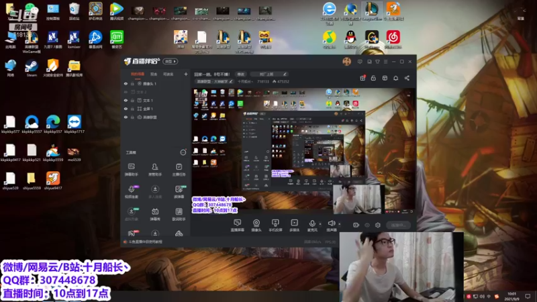Toggle visibility of the 摄像头 1 layer
Image resolution: width=537 pixels, height=302 pixels.
coord(126,83)
